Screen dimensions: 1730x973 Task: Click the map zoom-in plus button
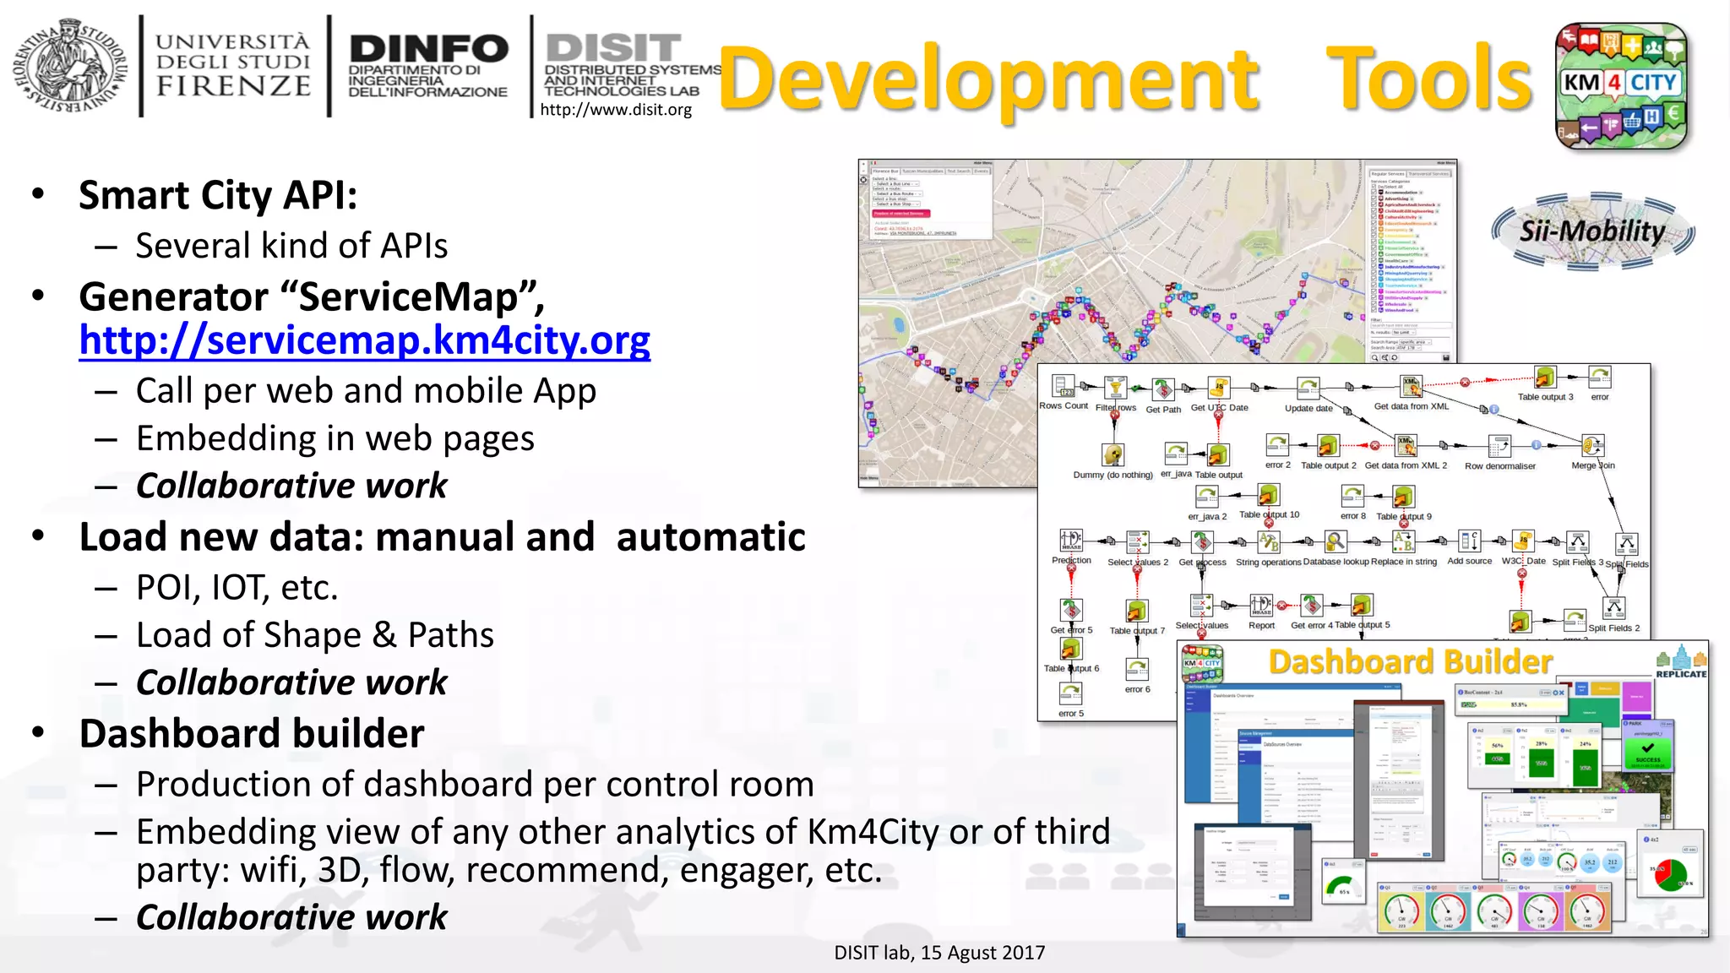click(863, 164)
